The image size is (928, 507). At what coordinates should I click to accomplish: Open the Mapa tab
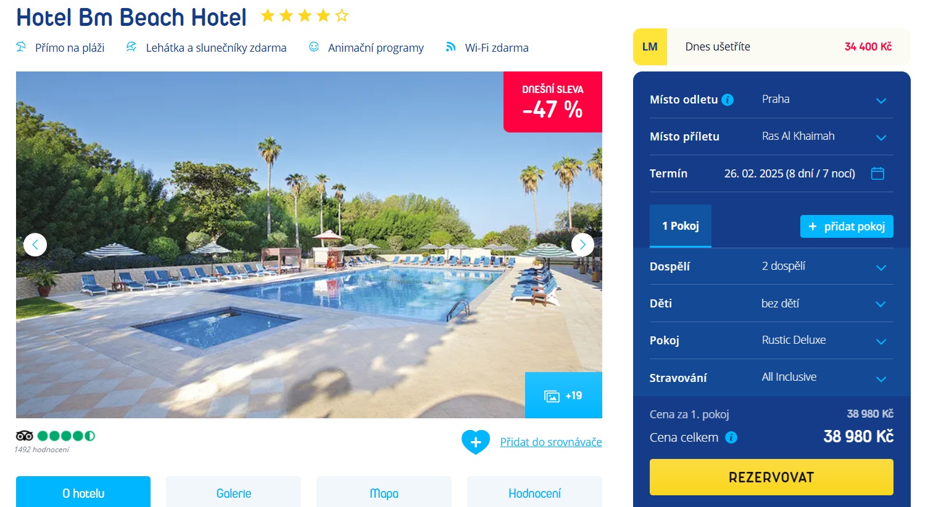[384, 493]
